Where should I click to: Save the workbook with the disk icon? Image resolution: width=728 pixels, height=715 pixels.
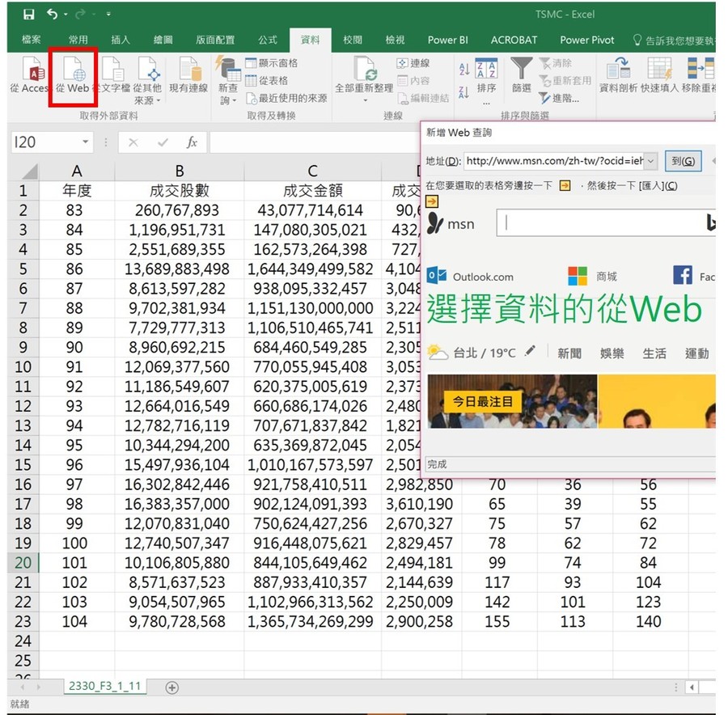click(x=29, y=15)
